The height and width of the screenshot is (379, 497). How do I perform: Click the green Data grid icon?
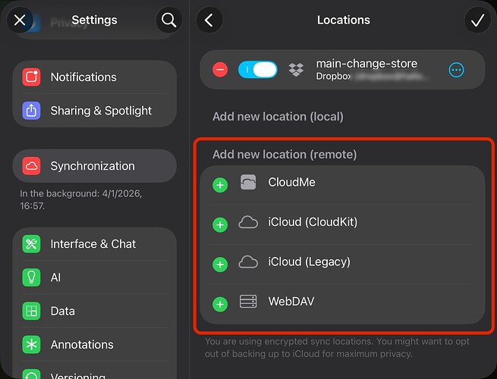[31, 311]
